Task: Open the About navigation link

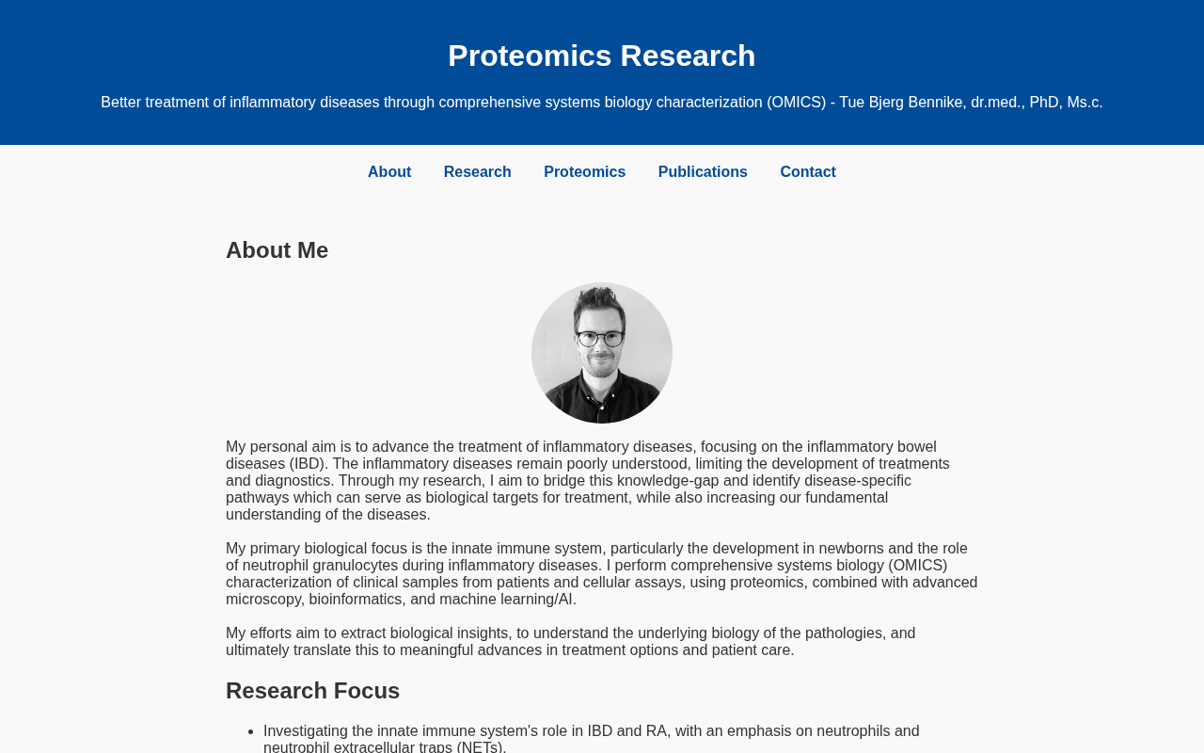Action: (x=389, y=172)
